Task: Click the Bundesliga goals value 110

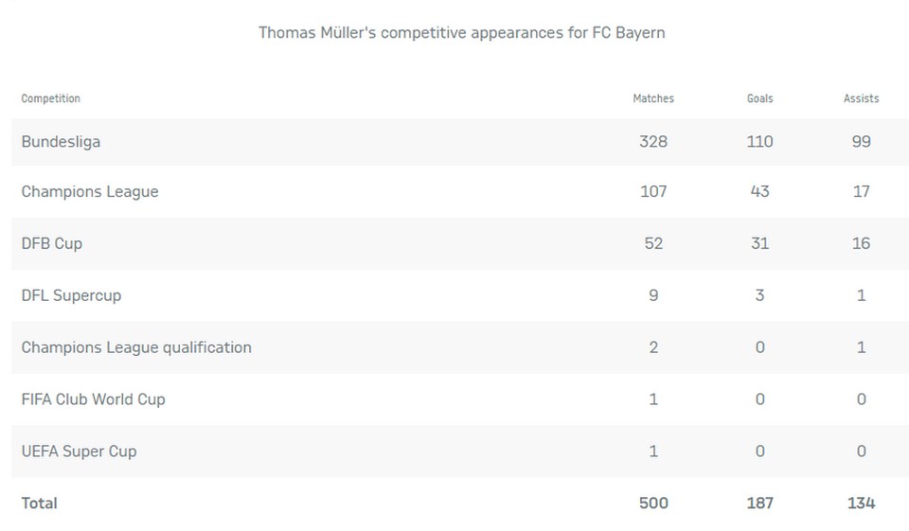Action: tap(759, 142)
